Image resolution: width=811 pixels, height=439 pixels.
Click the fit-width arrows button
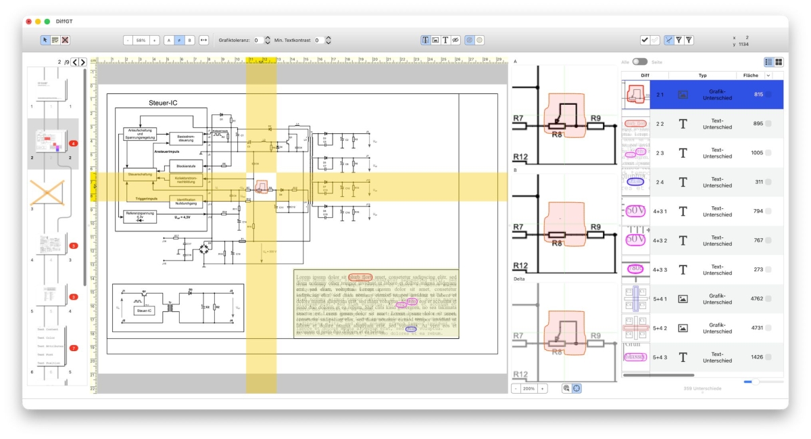[204, 41]
